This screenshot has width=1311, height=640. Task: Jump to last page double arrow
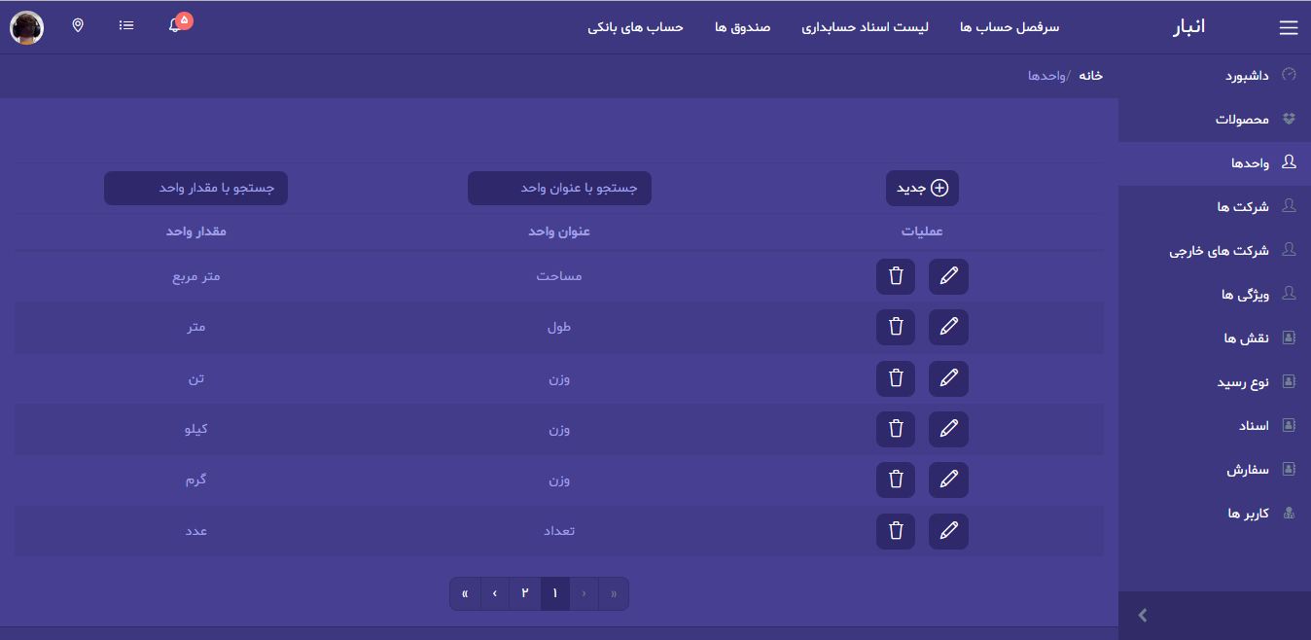[465, 593]
